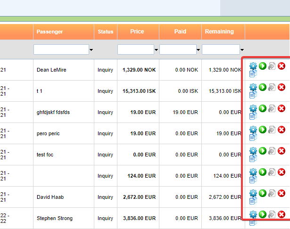The height and width of the screenshot is (229, 290).
Task: Click grey document icon in Dean LeMire row
Action: click(x=272, y=66)
